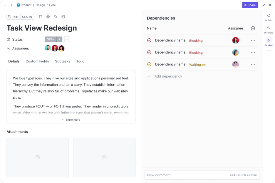Mark the task complete with the checkmark button

pos(67,39)
